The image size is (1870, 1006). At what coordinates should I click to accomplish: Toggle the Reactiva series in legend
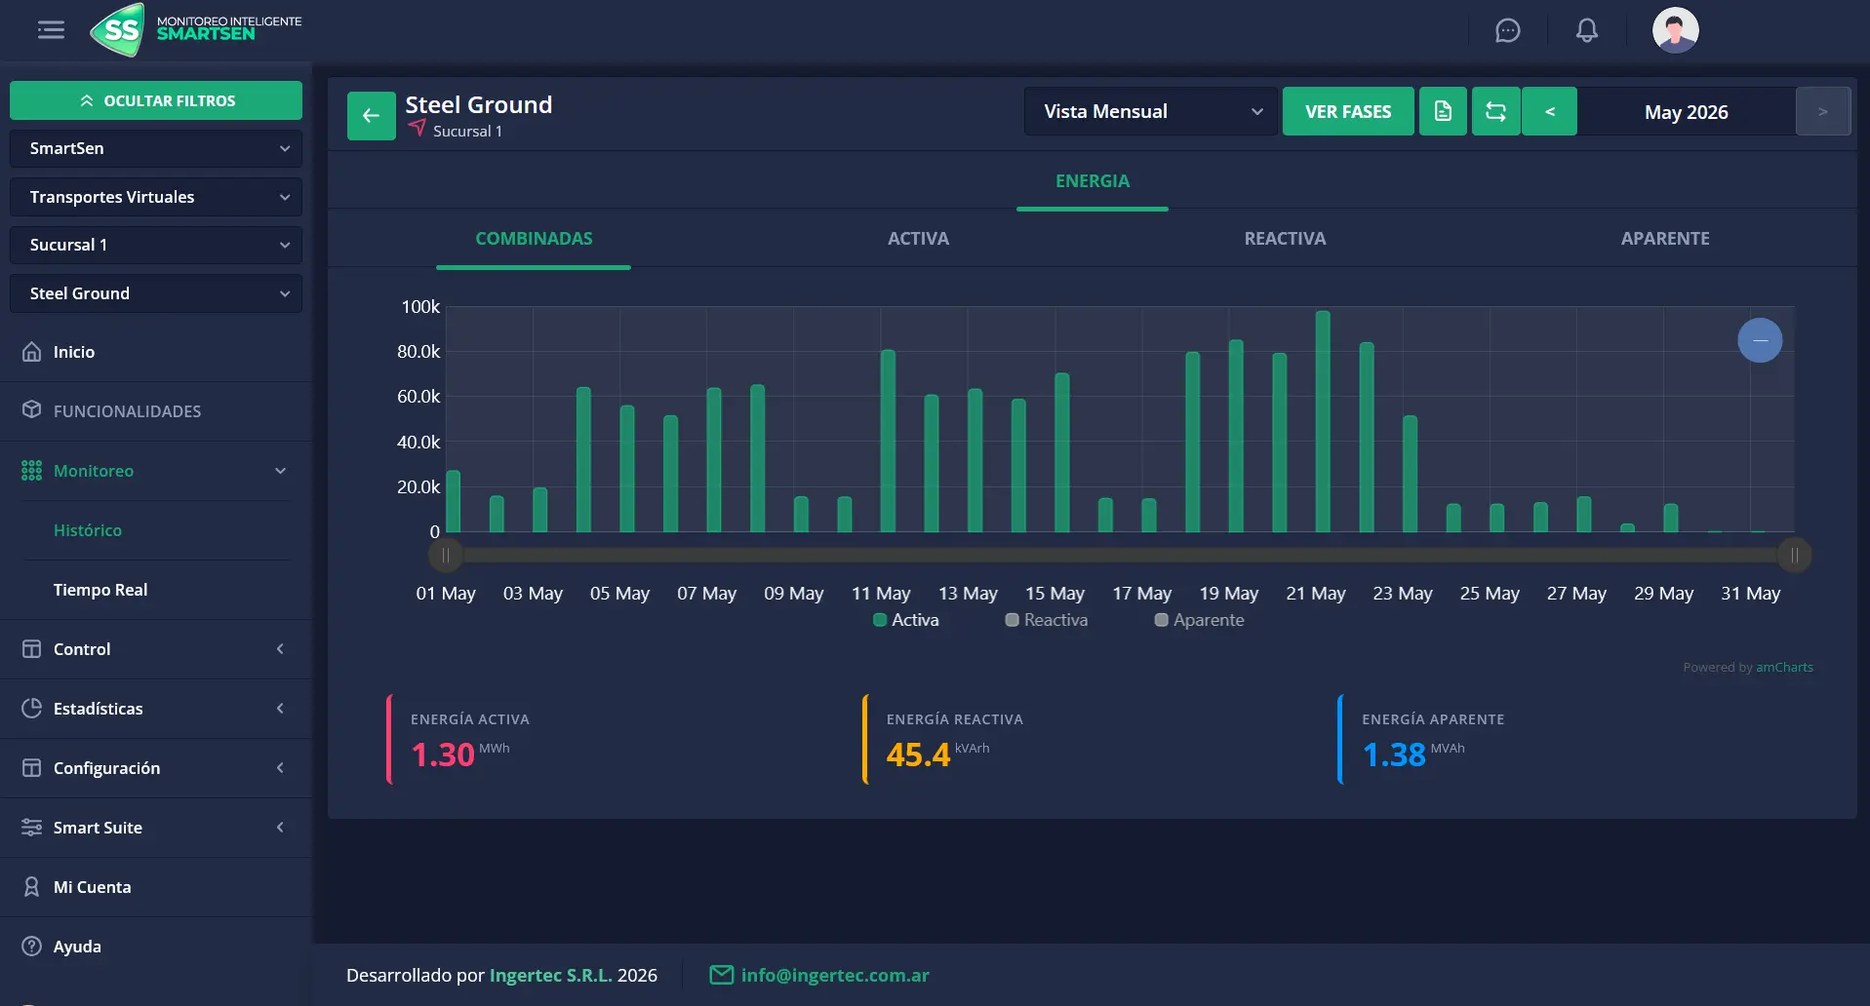[x=1047, y=620]
